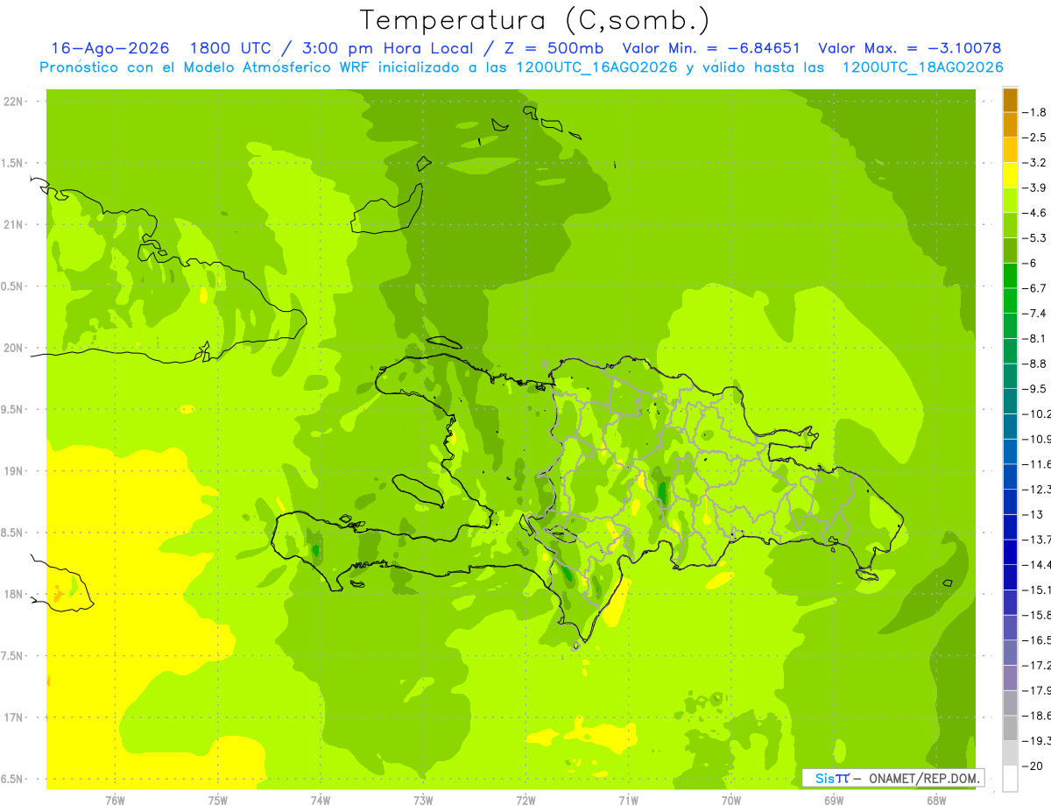Click the '1200UTC_18AGO2026' valid-until timestamp
The image size is (1051, 812).
pos(922,67)
